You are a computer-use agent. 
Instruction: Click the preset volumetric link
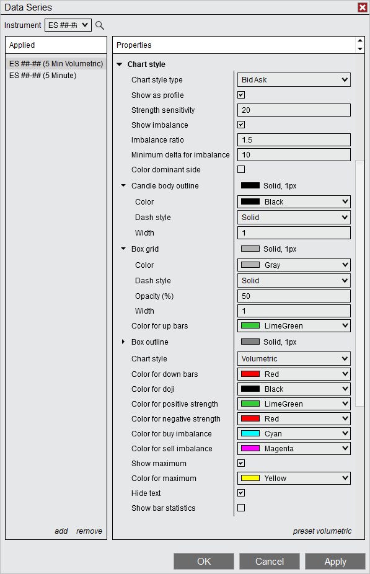(x=322, y=531)
